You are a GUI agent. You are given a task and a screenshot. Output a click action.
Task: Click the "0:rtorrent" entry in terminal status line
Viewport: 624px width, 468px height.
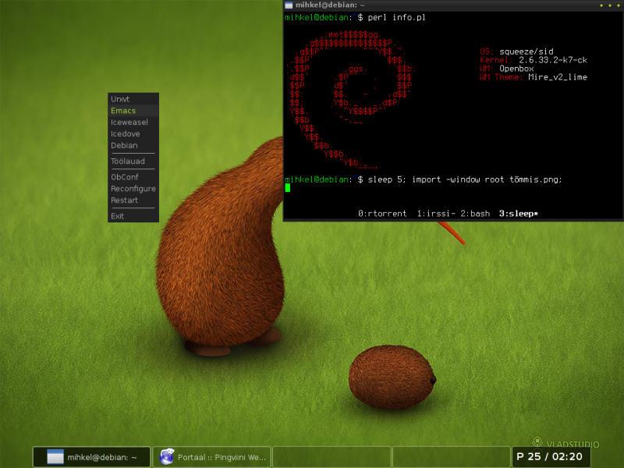(x=382, y=213)
